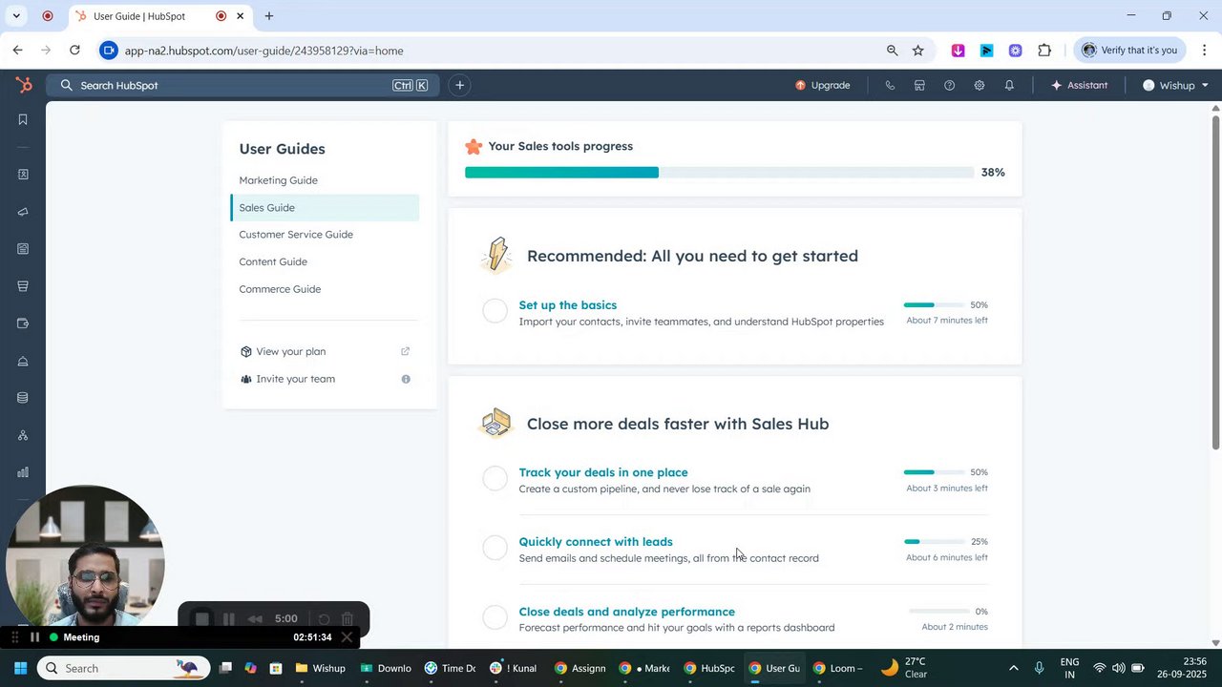Screen dimensions: 1222x687
Task: Click the purple gear extension icon
Action: click(1015, 51)
